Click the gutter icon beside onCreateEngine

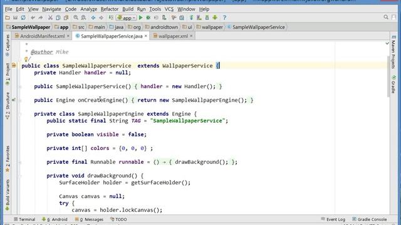point(14,100)
